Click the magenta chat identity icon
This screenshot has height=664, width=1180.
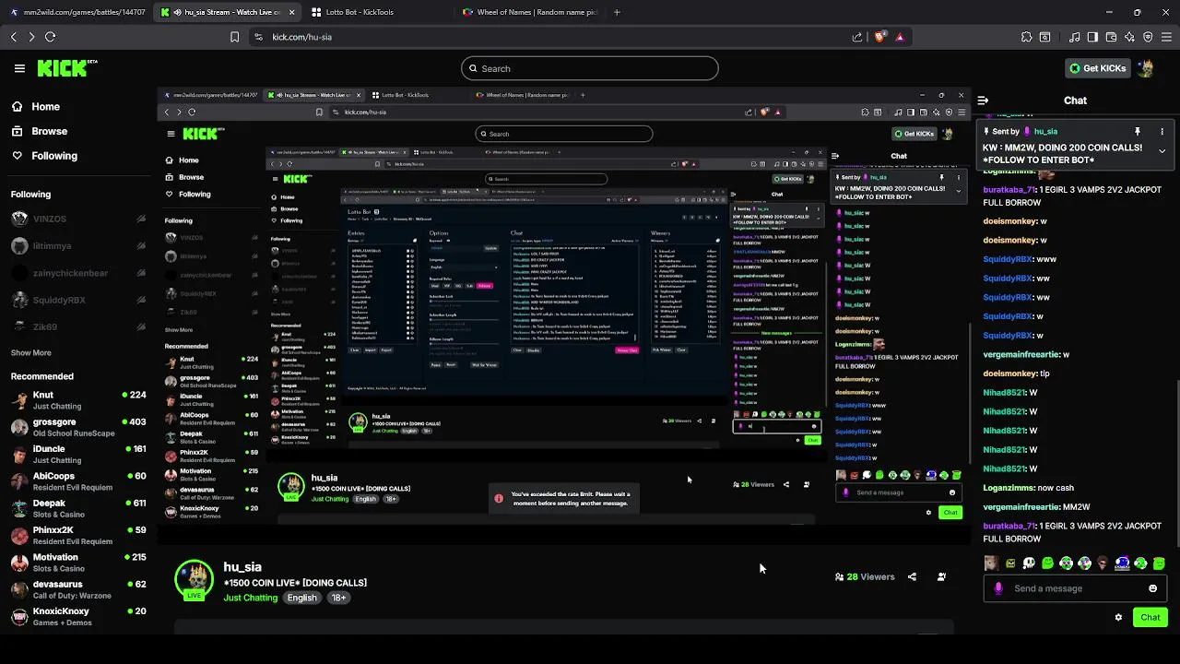pos(998,588)
